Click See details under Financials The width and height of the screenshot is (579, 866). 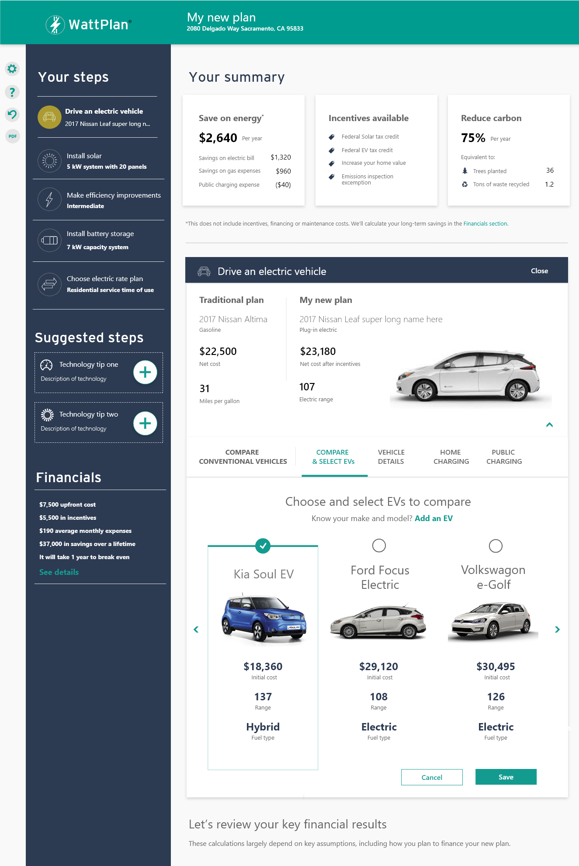pyautogui.click(x=59, y=572)
